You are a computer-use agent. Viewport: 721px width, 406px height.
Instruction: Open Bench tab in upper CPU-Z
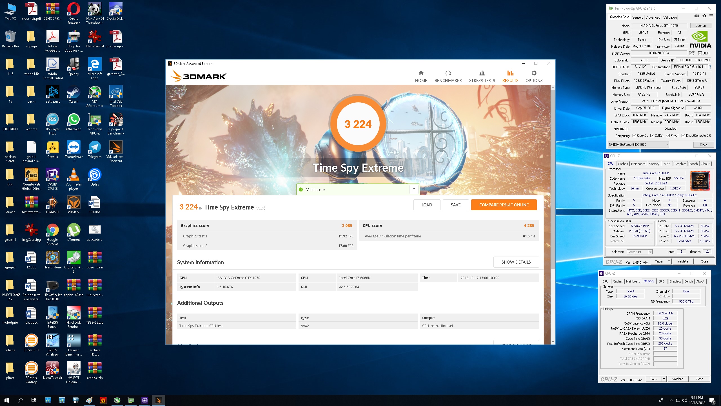694,164
